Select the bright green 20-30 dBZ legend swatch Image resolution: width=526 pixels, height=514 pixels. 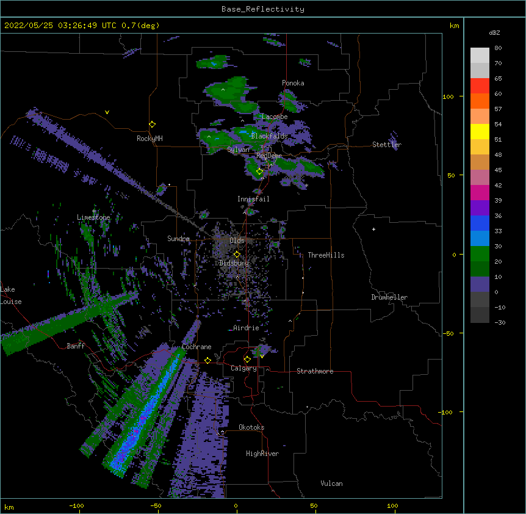point(480,254)
